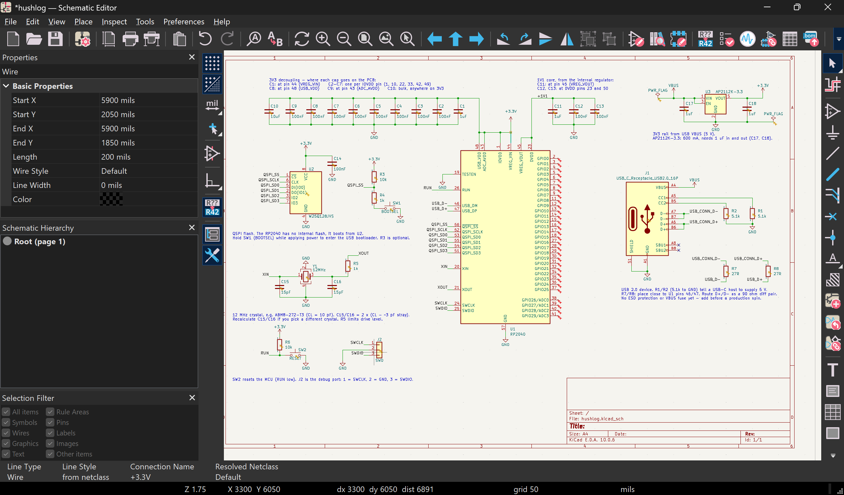This screenshot has height=495, width=844.
Task: Toggle the Rule Areas filter checkbox
Action: (50, 412)
